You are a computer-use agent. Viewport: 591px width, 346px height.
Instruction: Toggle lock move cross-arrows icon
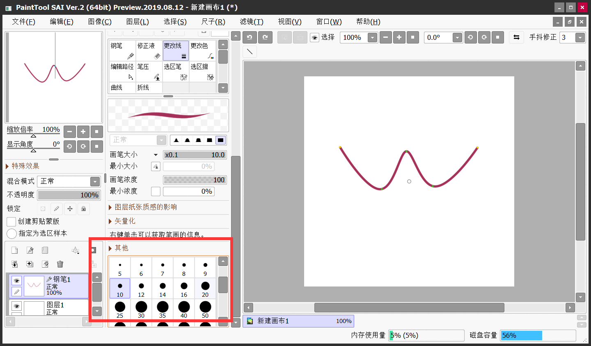pos(70,209)
